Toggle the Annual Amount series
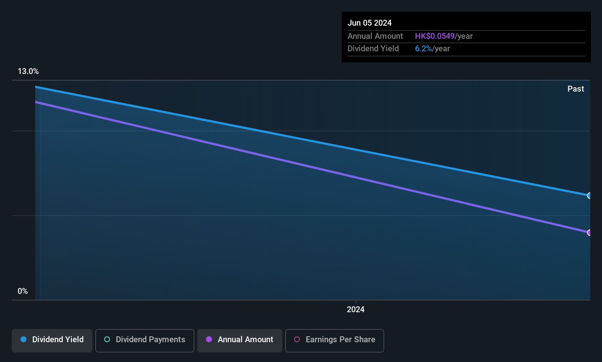This screenshot has height=362, width=602. tap(240, 340)
